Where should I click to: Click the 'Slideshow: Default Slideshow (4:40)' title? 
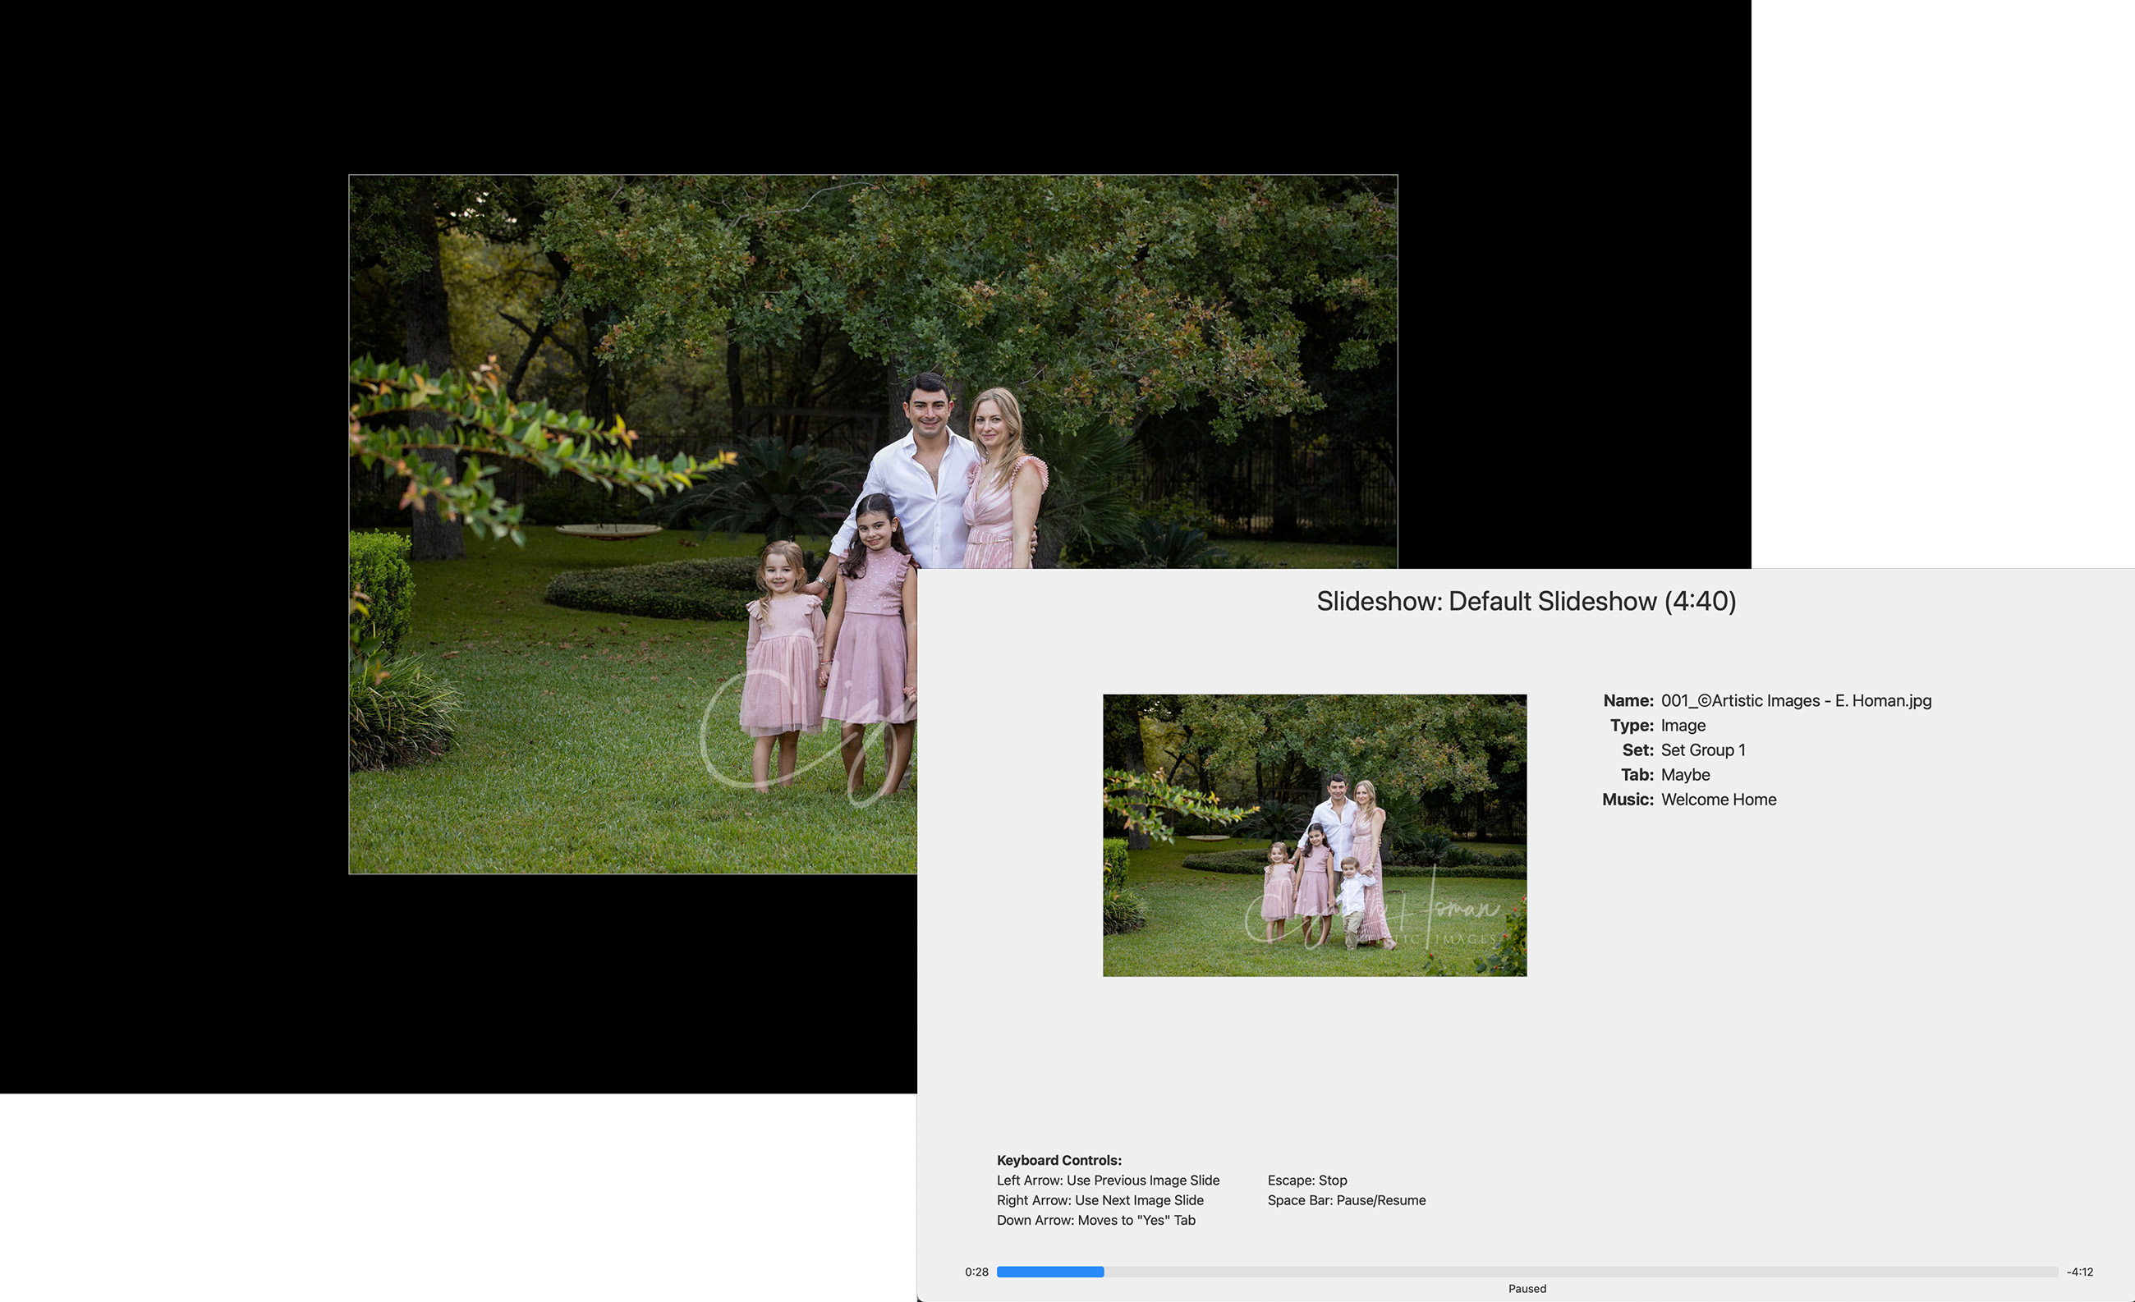click(x=1526, y=601)
